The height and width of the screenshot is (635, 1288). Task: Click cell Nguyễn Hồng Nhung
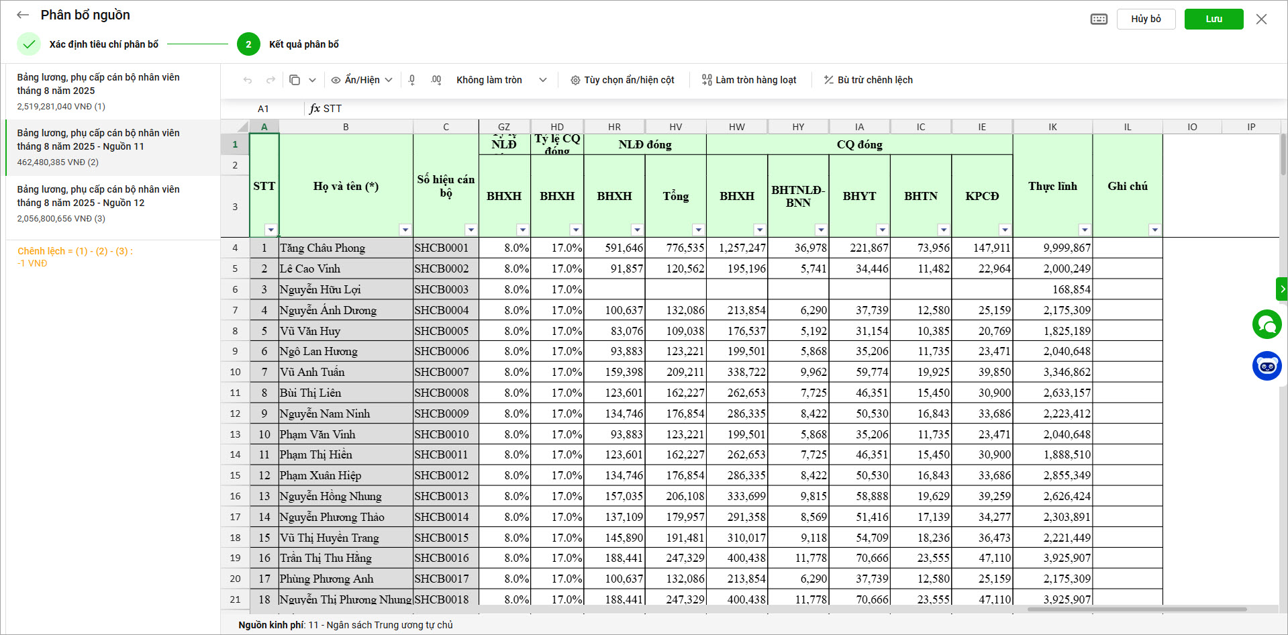coord(346,496)
